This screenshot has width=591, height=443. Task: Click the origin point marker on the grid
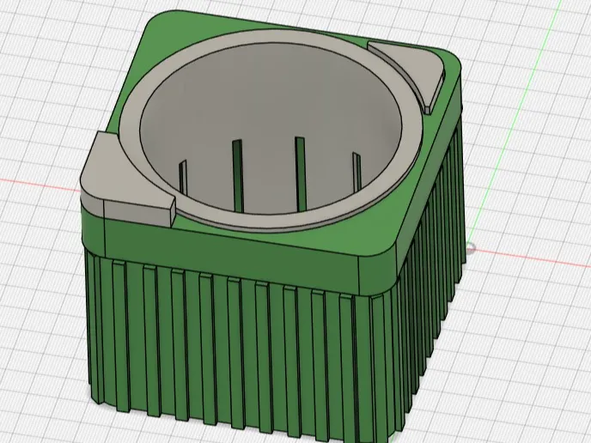[471, 248]
